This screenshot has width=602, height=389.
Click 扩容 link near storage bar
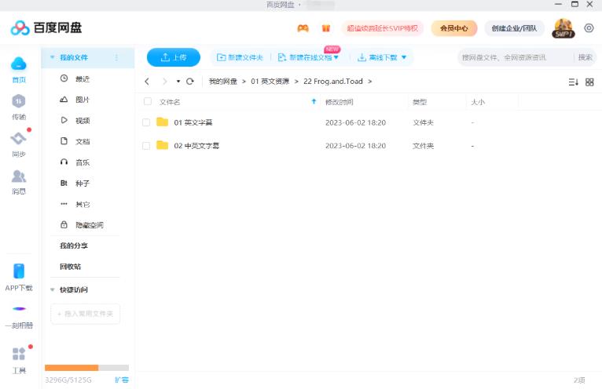(x=122, y=380)
